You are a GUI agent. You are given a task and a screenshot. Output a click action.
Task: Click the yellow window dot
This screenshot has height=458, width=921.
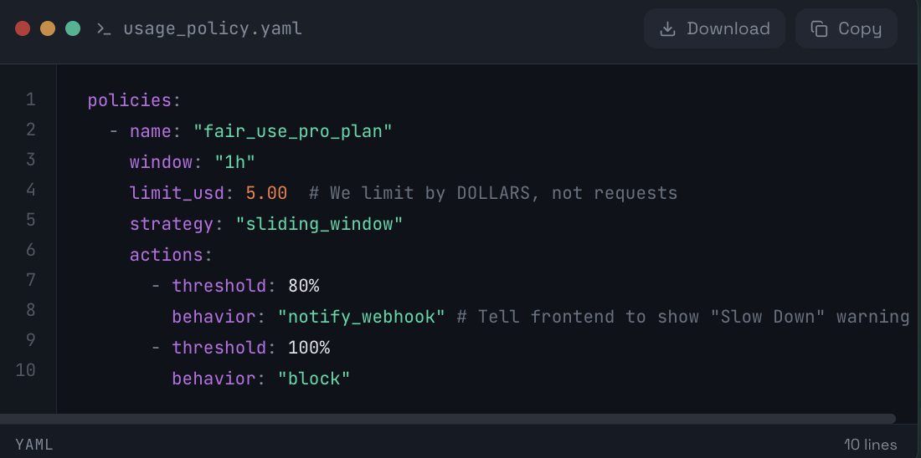(x=48, y=28)
